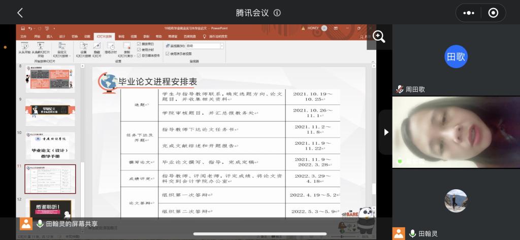Click 从头开始 slideshow icon
Screen dimensions: 520x240
(24, 46)
